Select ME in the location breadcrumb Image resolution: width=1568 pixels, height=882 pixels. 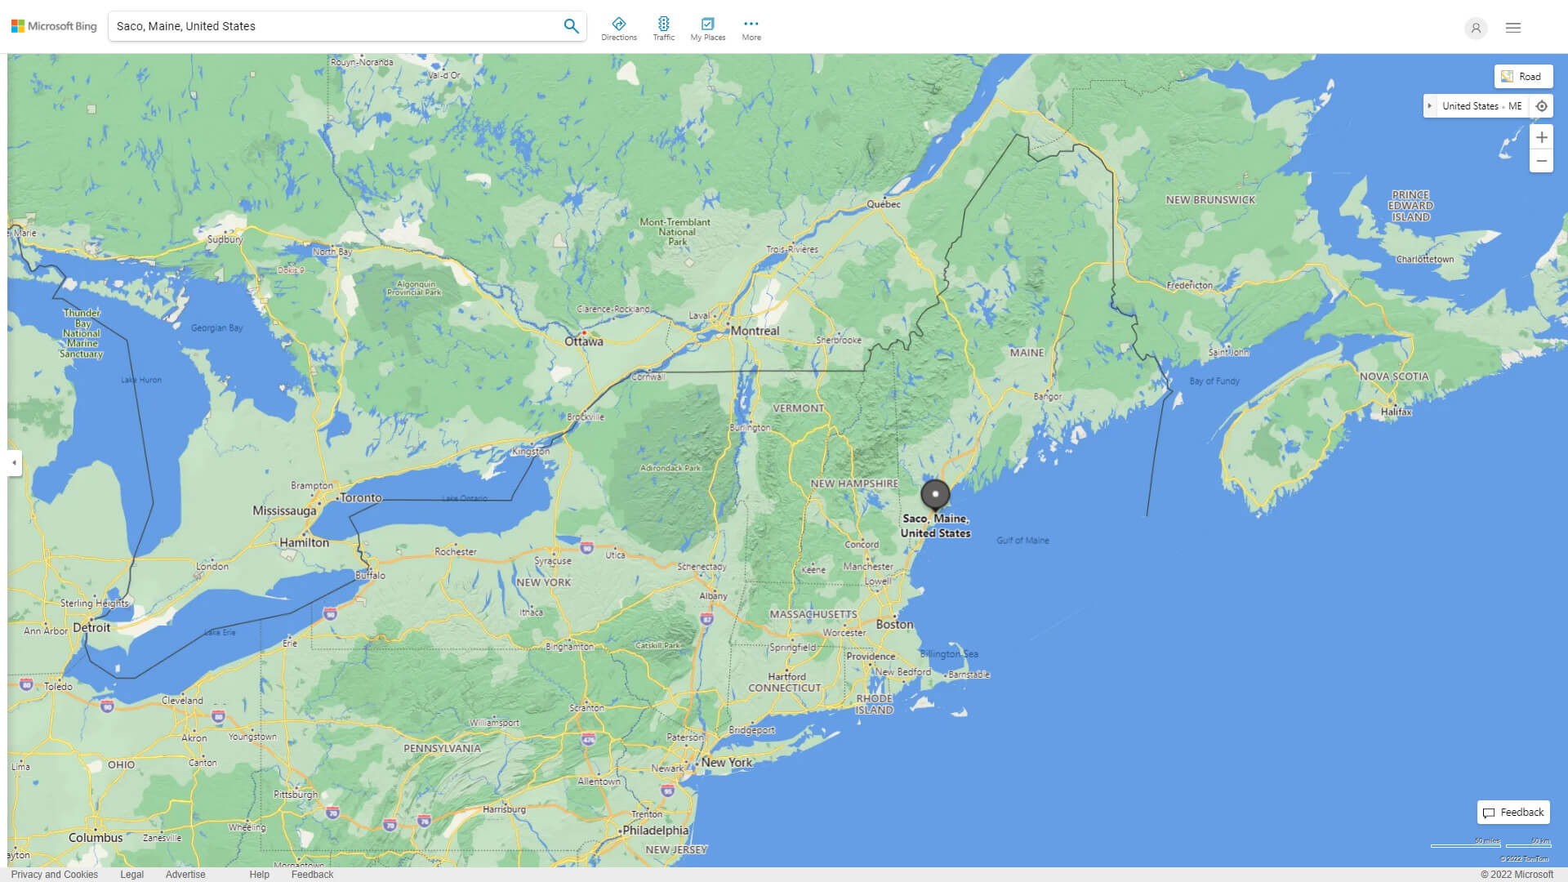pyautogui.click(x=1516, y=105)
